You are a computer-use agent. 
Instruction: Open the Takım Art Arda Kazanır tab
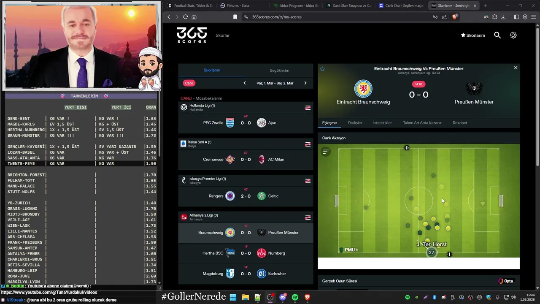coord(422,123)
